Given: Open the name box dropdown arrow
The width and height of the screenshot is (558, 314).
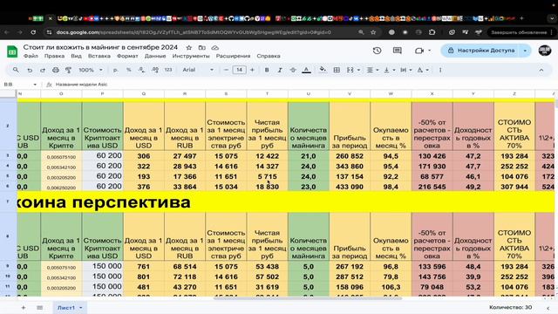Looking at the screenshot, I should click(35, 85).
